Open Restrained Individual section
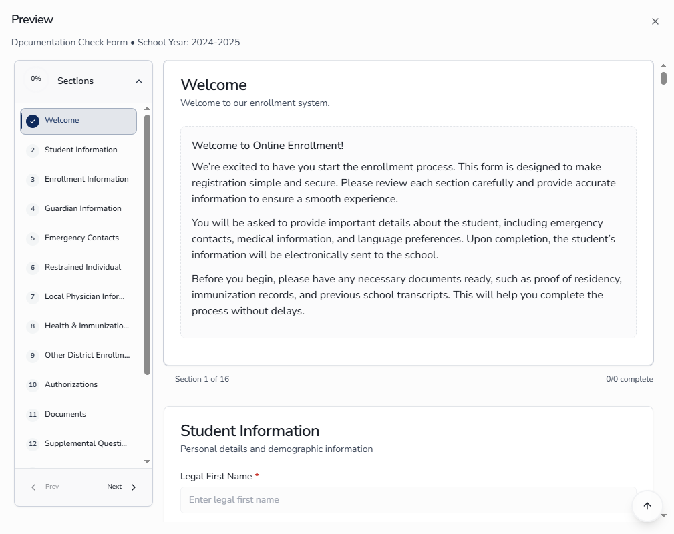The height and width of the screenshot is (534, 674). click(x=79, y=267)
